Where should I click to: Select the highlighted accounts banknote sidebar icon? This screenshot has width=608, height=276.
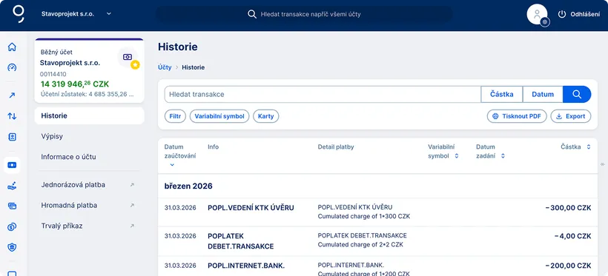pyautogui.click(x=12, y=165)
